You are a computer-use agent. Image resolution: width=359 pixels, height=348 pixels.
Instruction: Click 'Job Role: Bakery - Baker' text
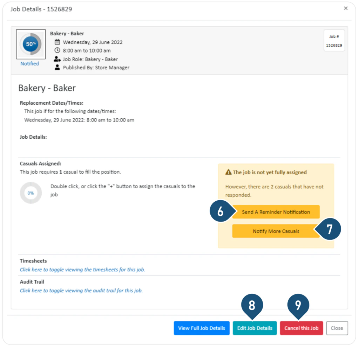[90, 59]
